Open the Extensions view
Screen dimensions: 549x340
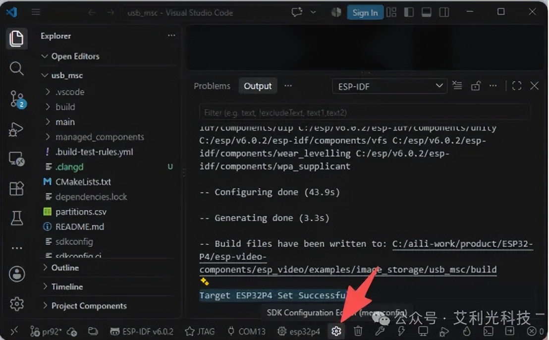click(16, 188)
